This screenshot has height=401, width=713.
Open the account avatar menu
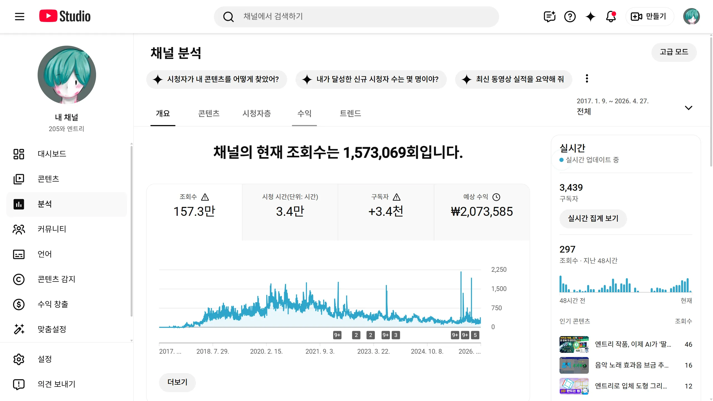tap(691, 17)
